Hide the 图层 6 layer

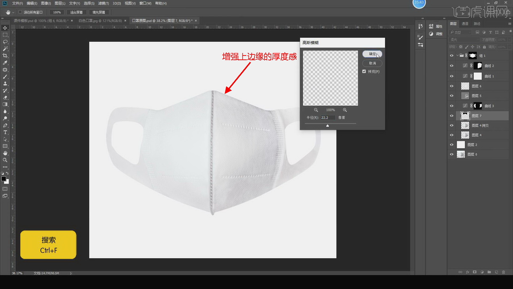point(452,86)
